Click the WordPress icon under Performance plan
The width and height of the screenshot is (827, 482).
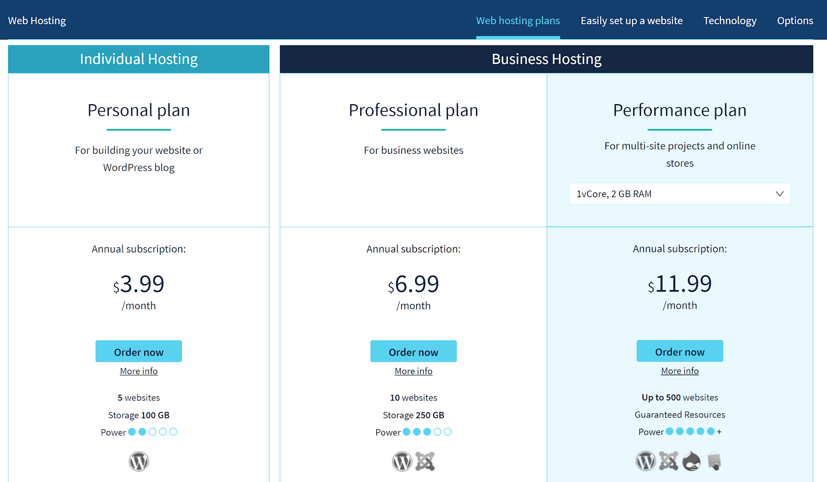point(645,461)
